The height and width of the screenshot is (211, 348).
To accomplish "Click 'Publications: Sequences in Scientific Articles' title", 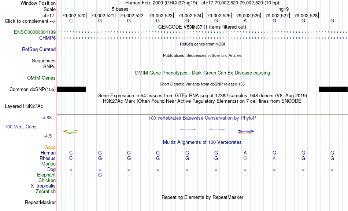I will [x=202, y=55].
